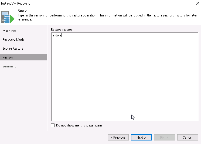Screen dimensions: 201x144
Task: Tick the 'Do not show me this page again' checkbox
Action: pos(53,125)
